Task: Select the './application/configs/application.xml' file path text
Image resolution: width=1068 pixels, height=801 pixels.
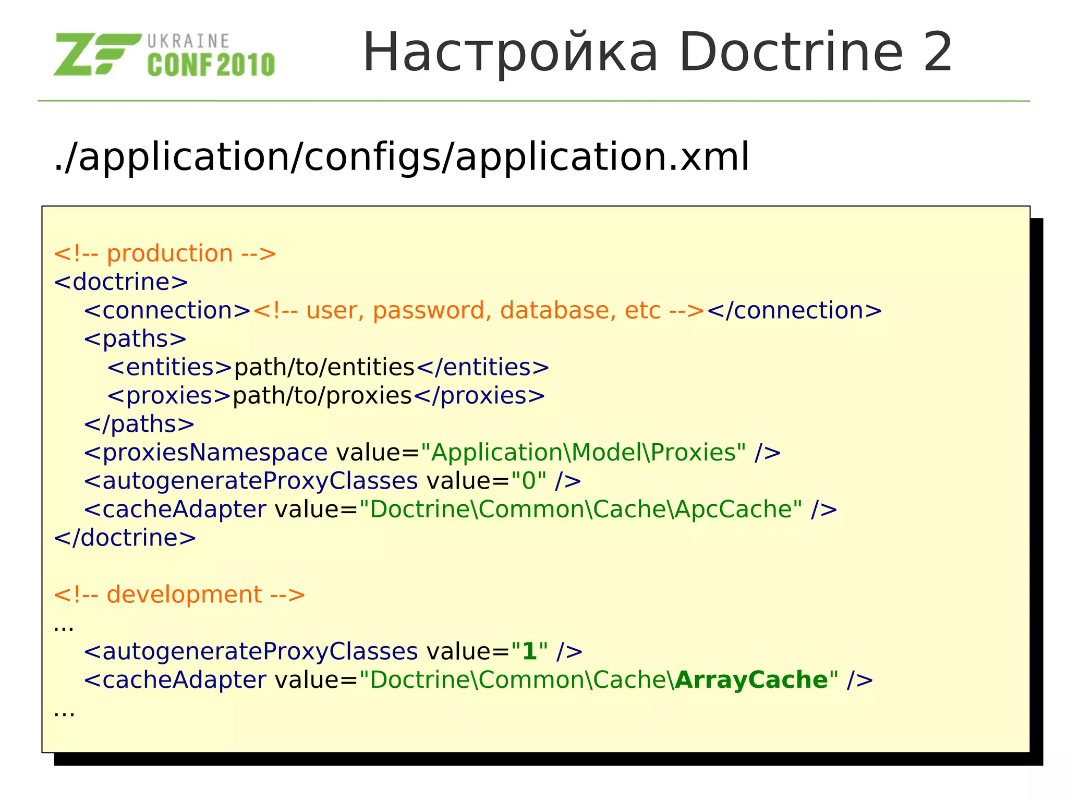Action: point(402,157)
